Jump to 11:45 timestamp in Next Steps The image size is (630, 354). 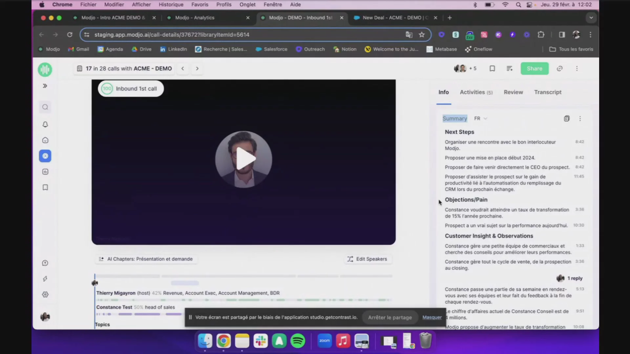click(x=579, y=176)
